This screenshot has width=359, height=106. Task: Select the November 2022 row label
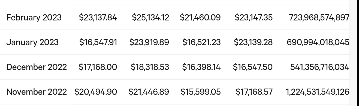point(37,92)
